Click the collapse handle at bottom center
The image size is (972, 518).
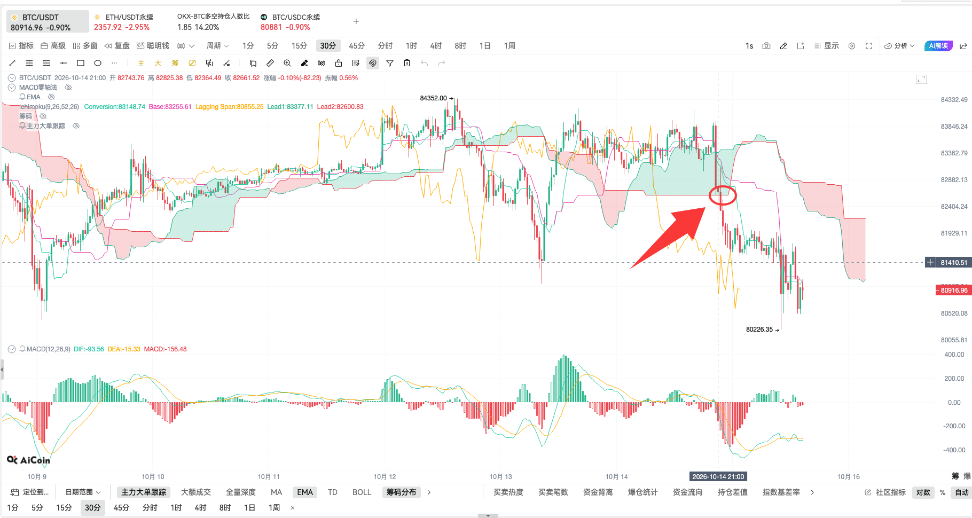(488, 516)
